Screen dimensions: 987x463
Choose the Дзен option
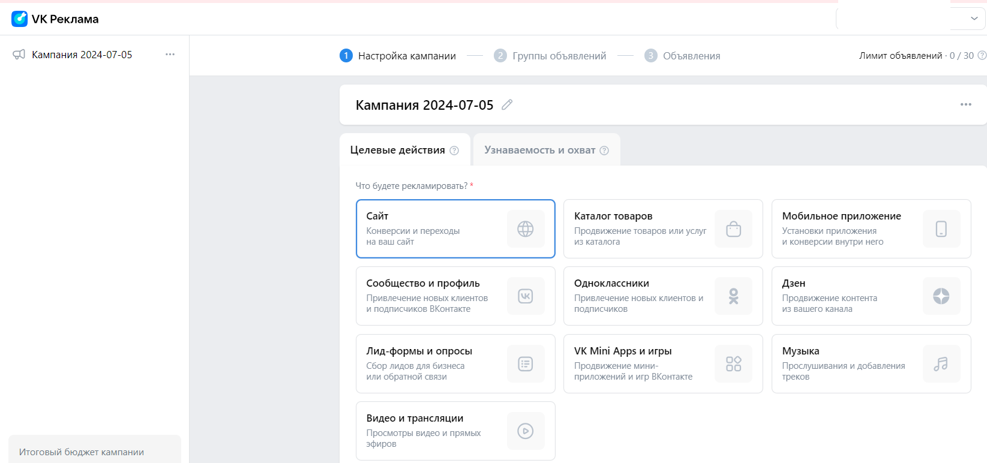click(x=871, y=296)
